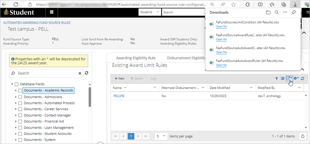This screenshot has height=144, width=310.
Task: Check Documents - Career Services checkbox
Action: click(20, 109)
